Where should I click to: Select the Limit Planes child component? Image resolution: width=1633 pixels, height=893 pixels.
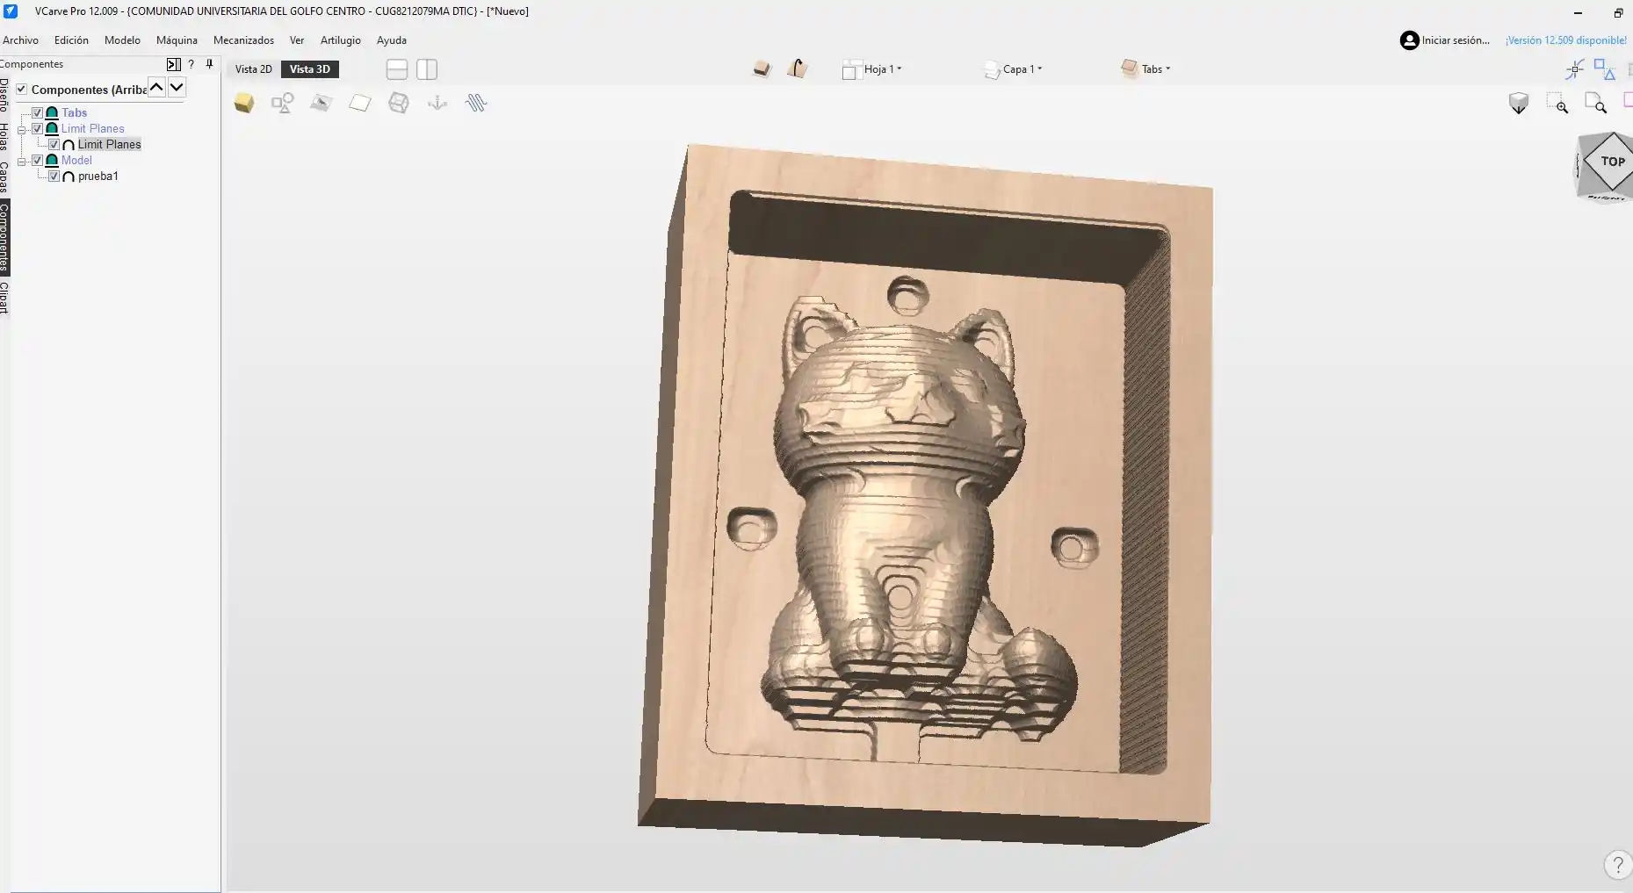pyautogui.click(x=109, y=145)
